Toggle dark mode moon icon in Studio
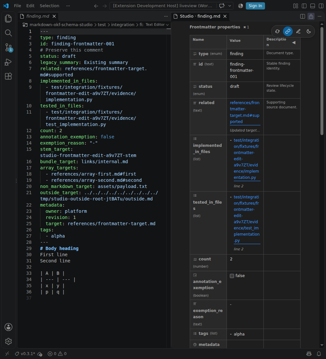 pos(309,31)
